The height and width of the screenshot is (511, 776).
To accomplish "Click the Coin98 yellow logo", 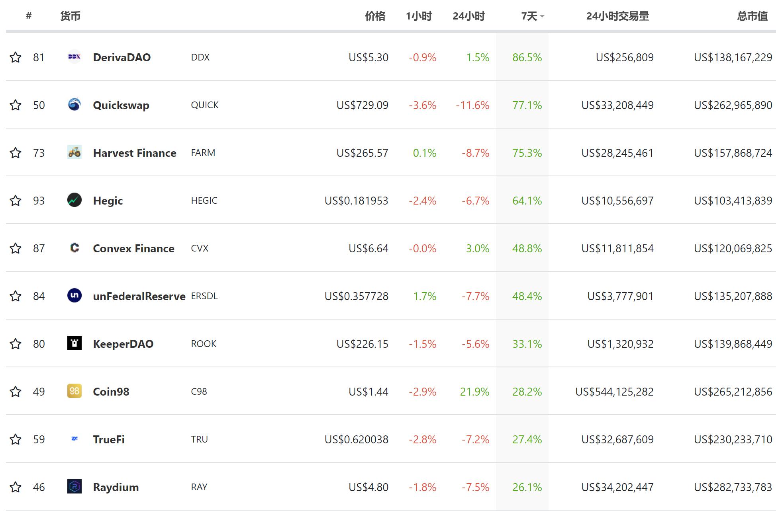I will pos(74,391).
